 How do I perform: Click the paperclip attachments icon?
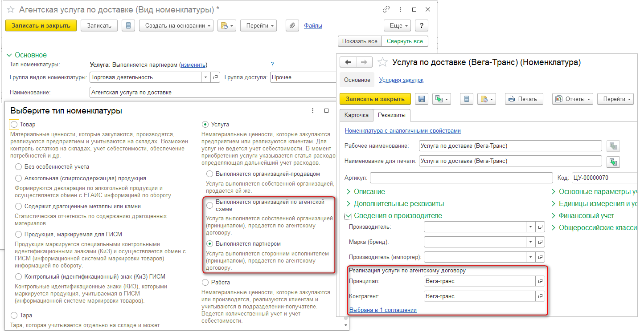[292, 26]
